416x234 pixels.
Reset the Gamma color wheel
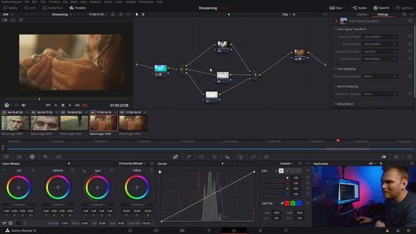pyautogui.click(x=73, y=170)
